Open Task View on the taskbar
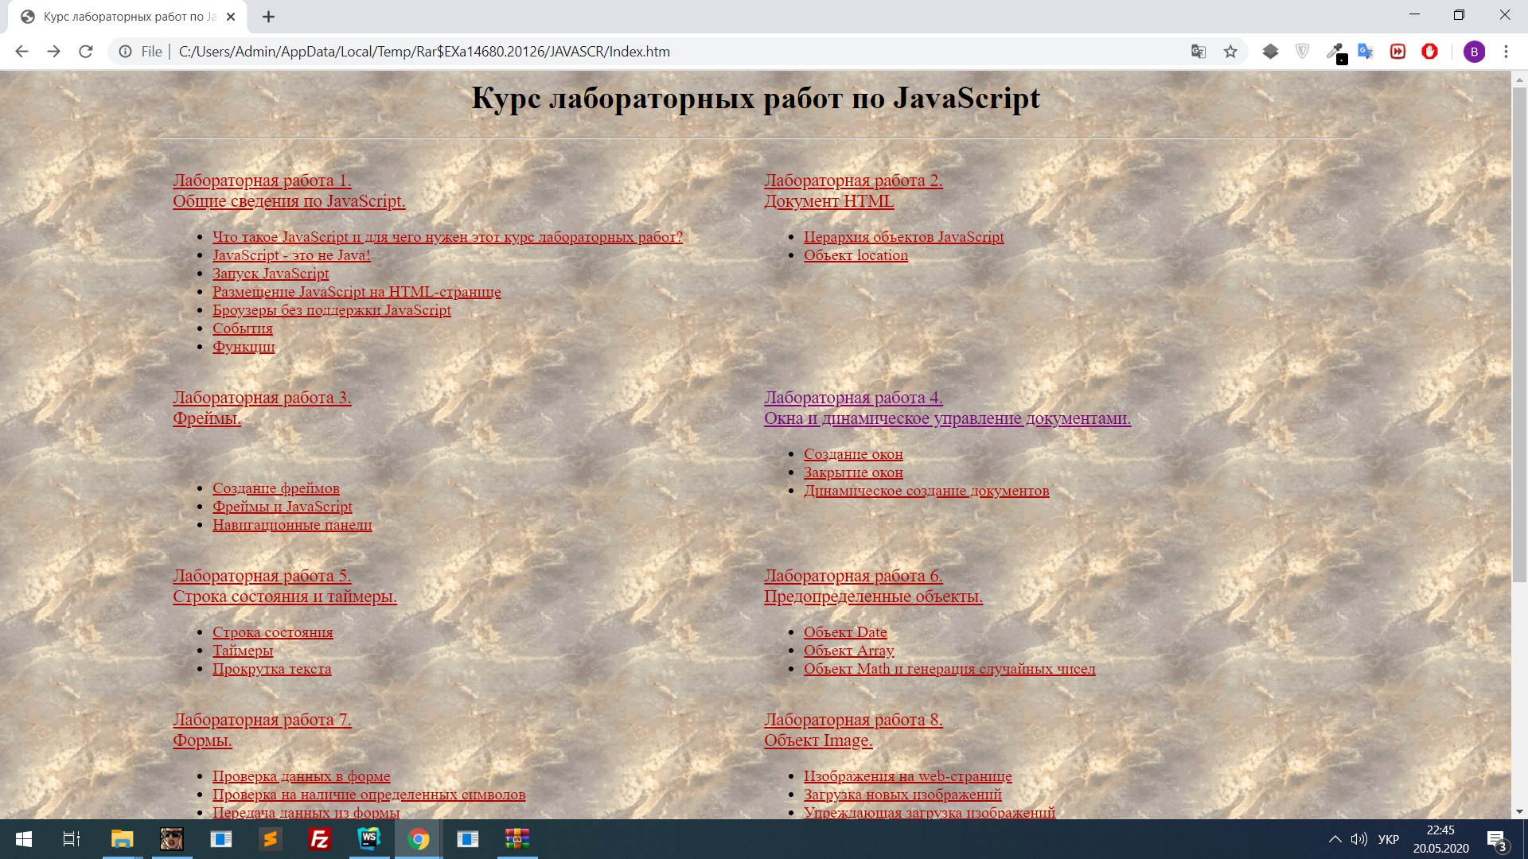This screenshot has height=859, width=1528. click(72, 839)
